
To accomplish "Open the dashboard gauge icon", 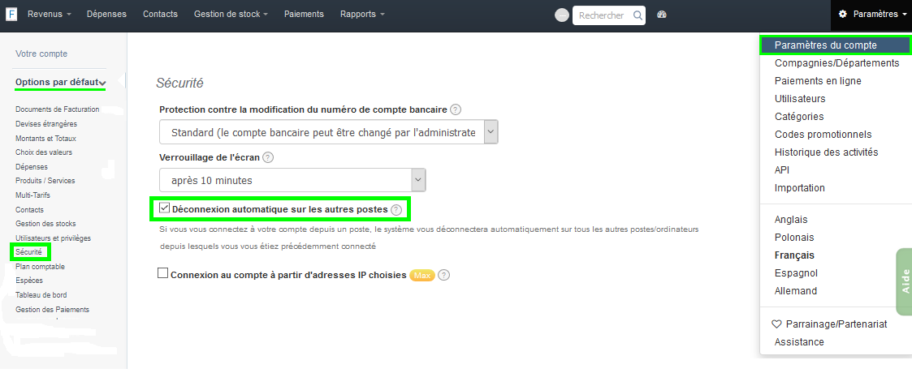I will click(x=661, y=15).
